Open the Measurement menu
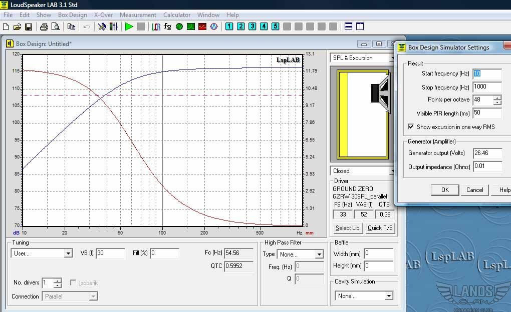The height and width of the screenshot is (312, 511). click(138, 15)
